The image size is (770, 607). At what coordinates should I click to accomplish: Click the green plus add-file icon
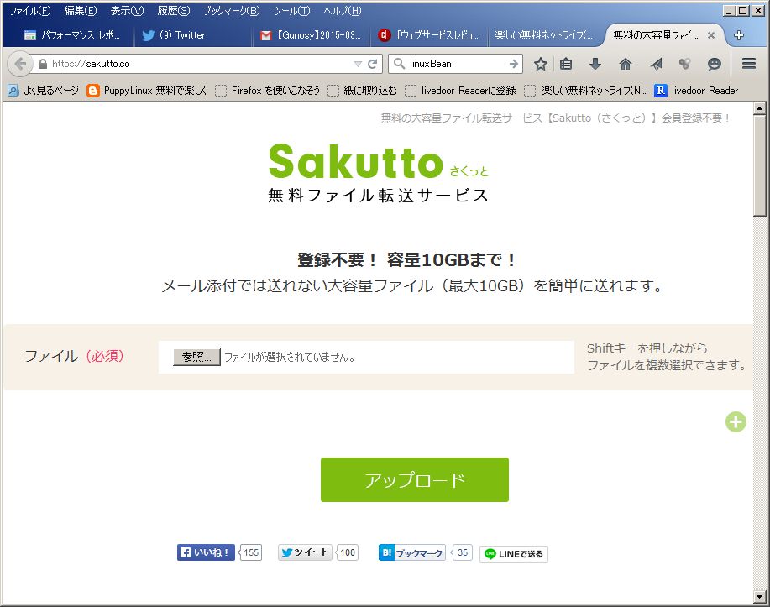(736, 421)
